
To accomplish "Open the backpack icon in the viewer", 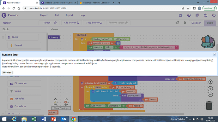I will [208, 42].
